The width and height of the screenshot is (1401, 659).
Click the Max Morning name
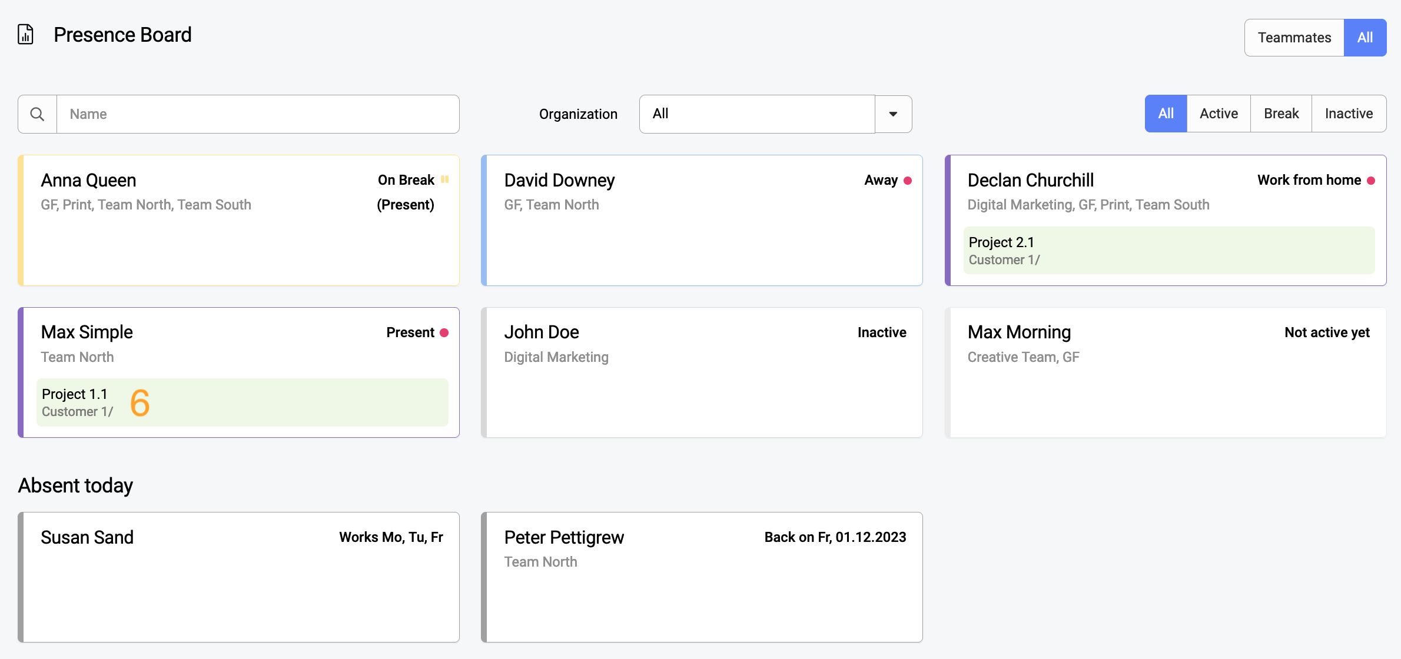(1019, 332)
